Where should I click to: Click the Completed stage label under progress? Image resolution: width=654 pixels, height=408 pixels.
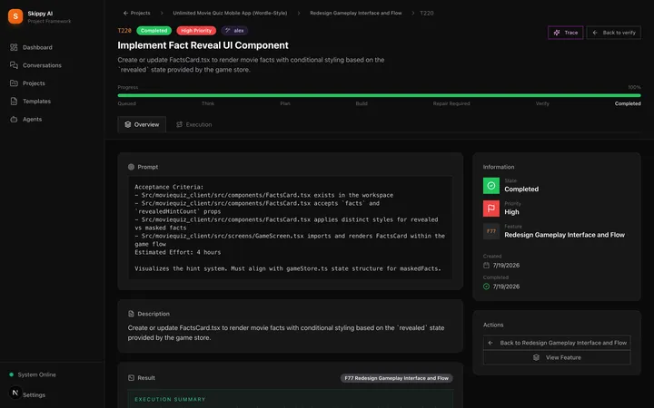(x=628, y=103)
